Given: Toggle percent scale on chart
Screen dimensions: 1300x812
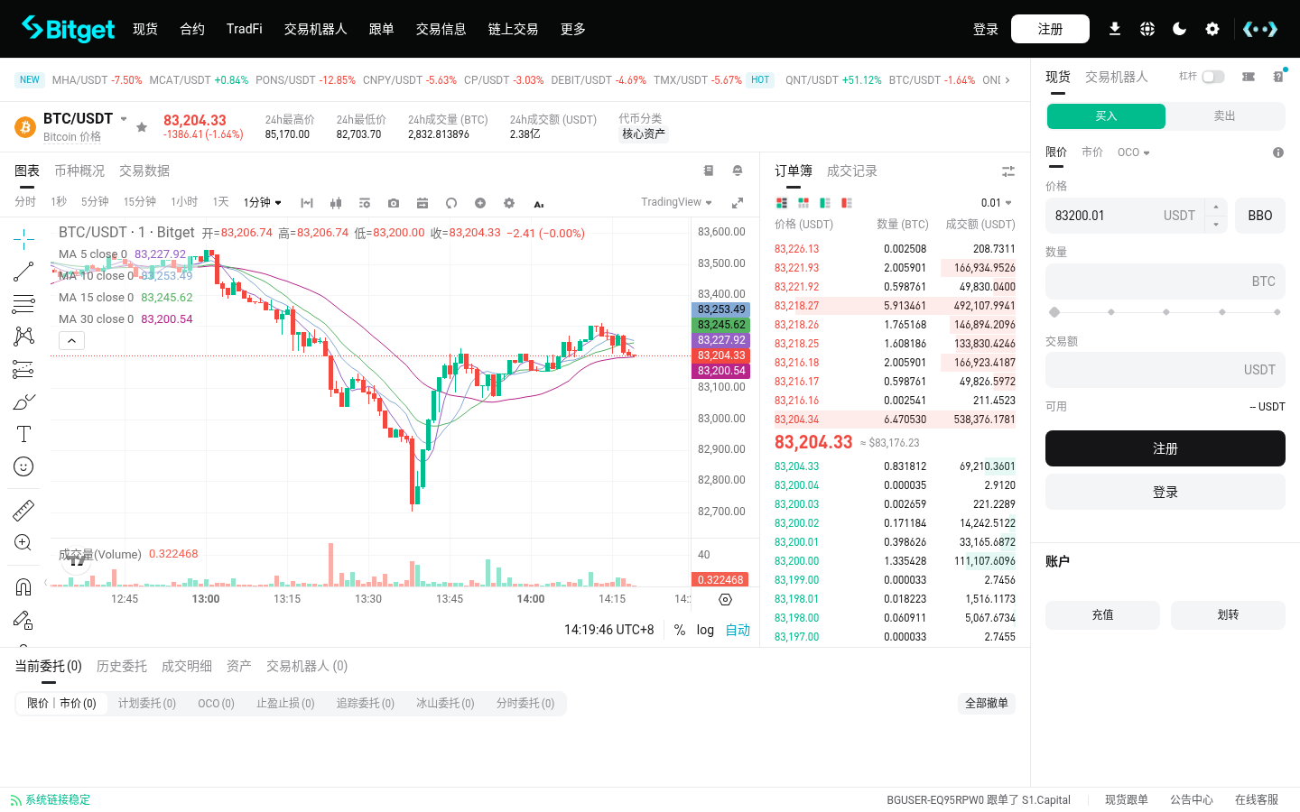Looking at the screenshot, I should tap(680, 630).
